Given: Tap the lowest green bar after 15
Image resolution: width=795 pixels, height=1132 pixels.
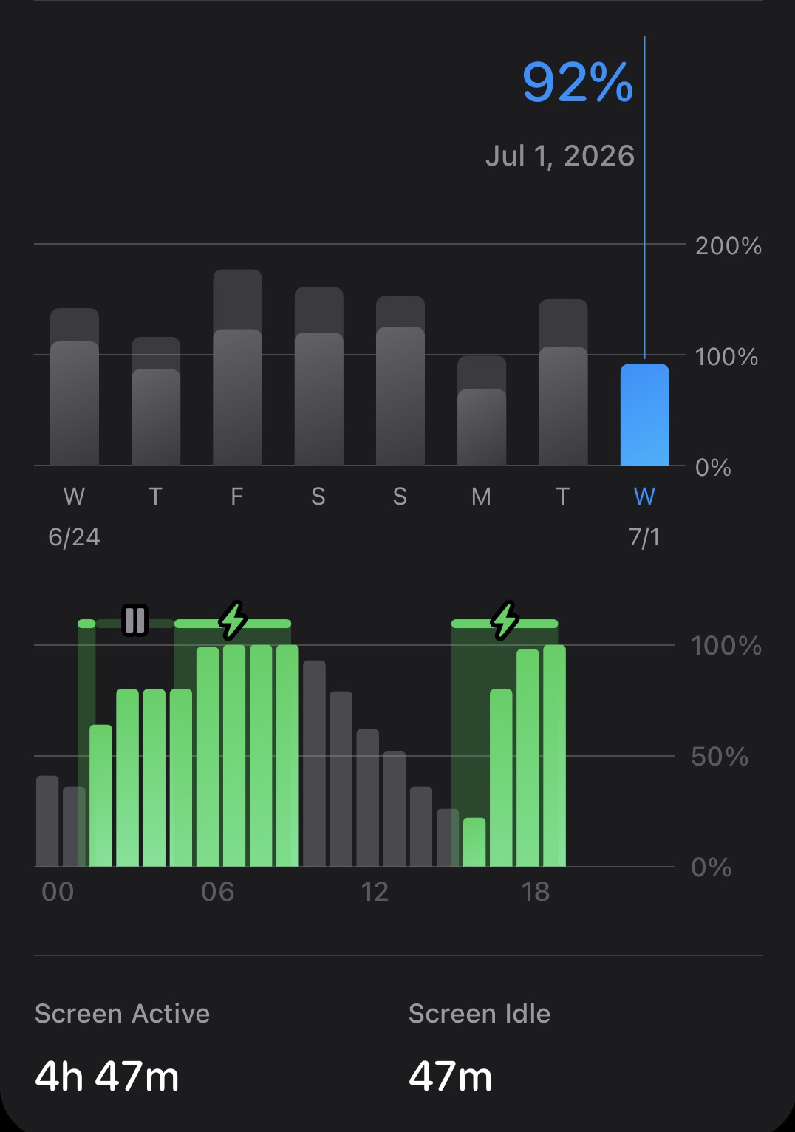Looking at the screenshot, I should pyautogui.click(x=474, y=842).
